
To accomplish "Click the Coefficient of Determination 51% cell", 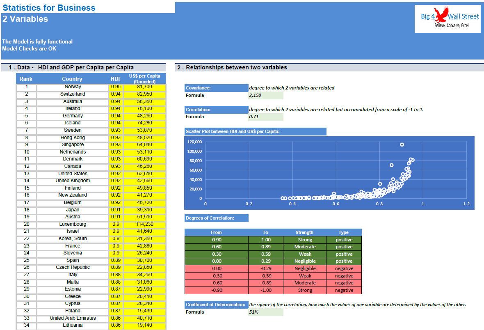I will click(x=266, y=312).
